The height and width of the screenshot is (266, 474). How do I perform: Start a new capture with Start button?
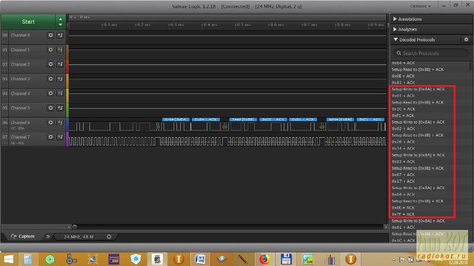28,22
